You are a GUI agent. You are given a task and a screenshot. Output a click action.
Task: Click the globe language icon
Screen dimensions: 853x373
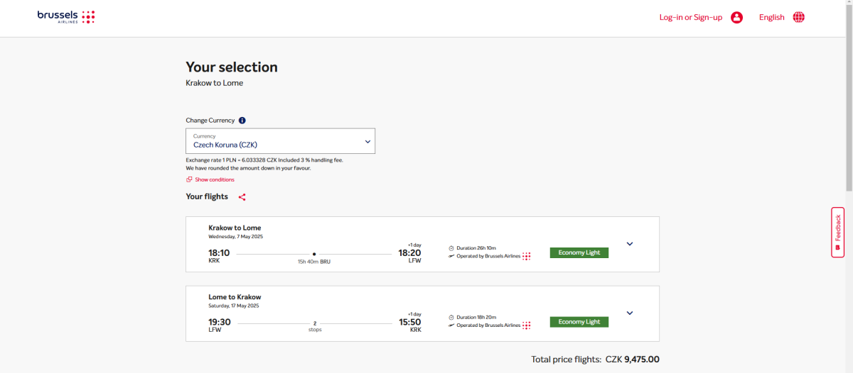pos(798,18)
